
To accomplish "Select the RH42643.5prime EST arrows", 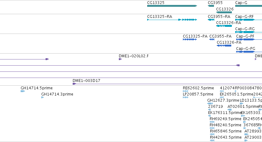I will [212, 140].
